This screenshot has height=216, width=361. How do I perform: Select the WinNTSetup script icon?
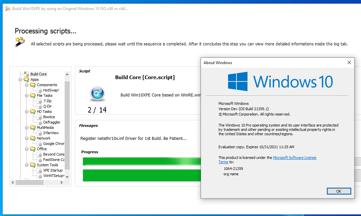[x=40, y=176]
